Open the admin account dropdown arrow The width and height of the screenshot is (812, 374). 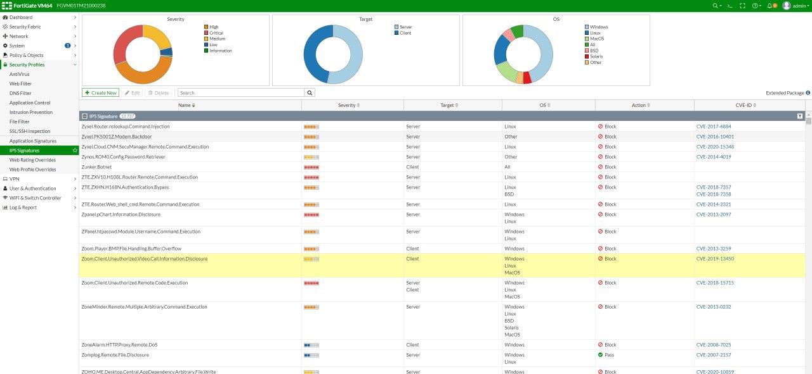coord(809,6)
